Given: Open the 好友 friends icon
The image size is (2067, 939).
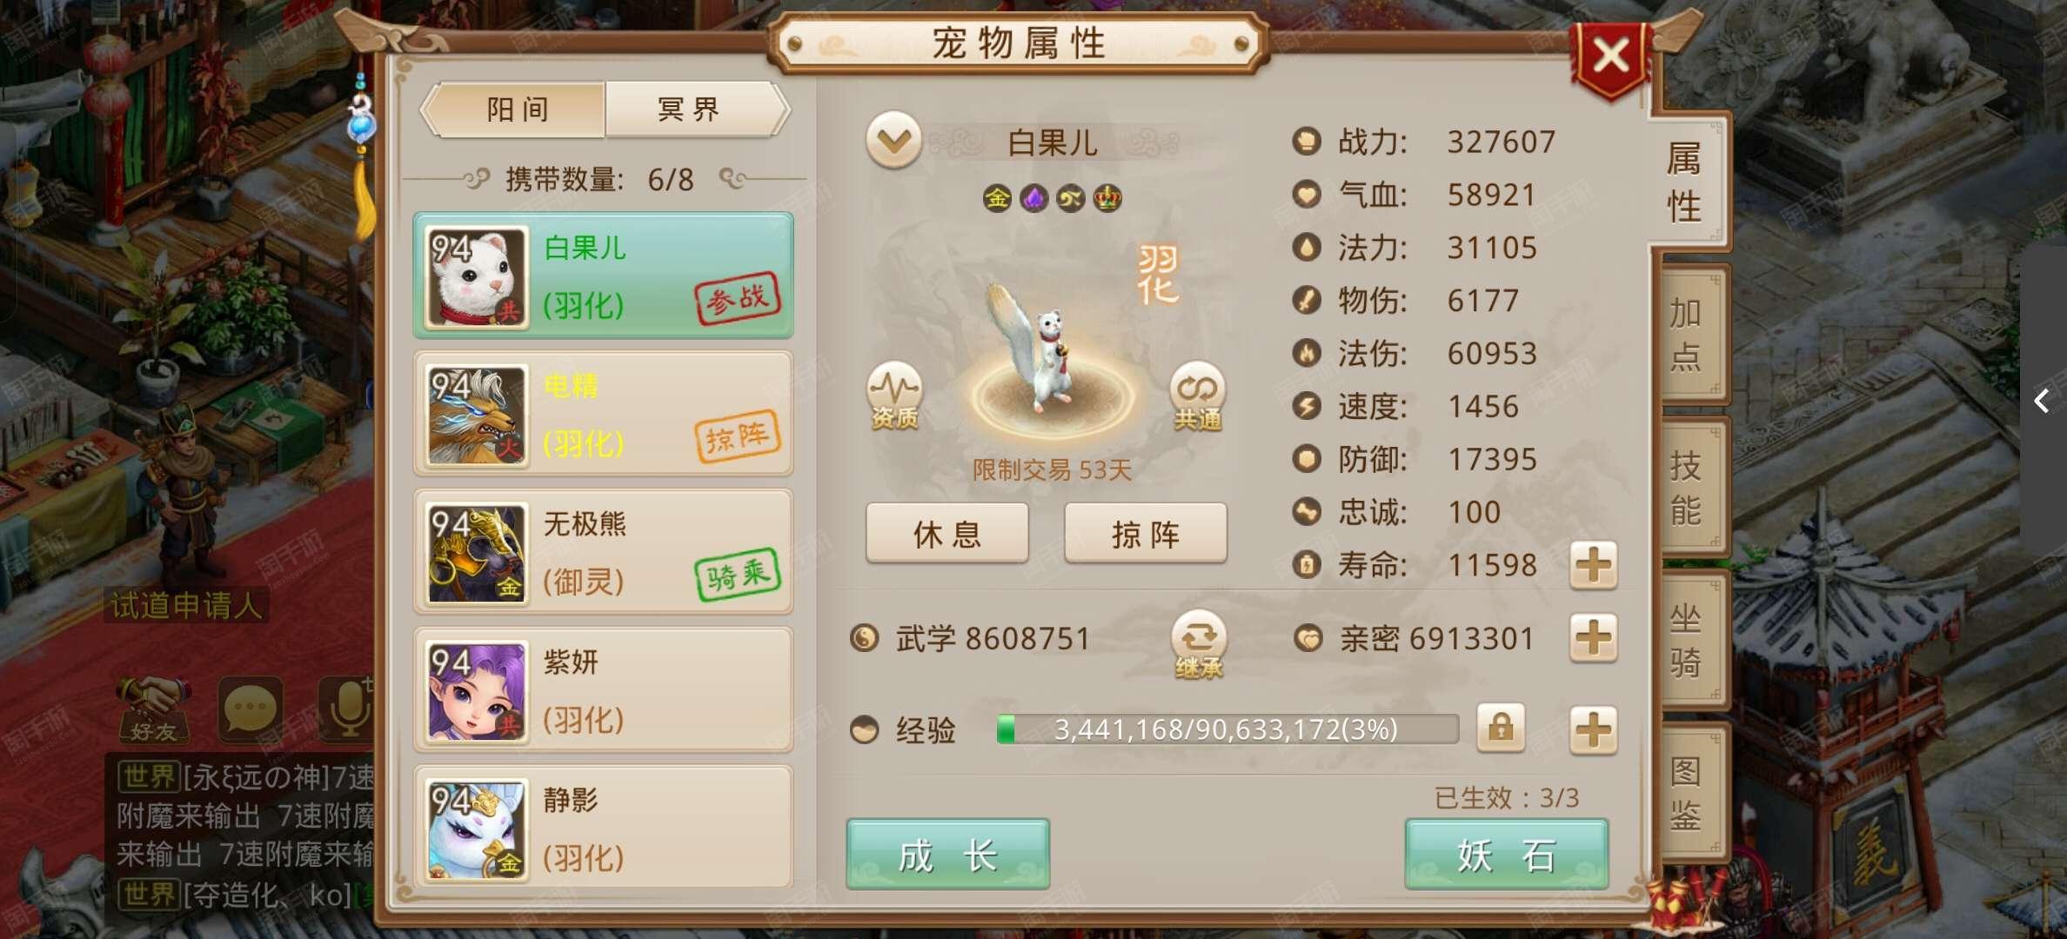Looking at the screenshot, I should 154,709.
